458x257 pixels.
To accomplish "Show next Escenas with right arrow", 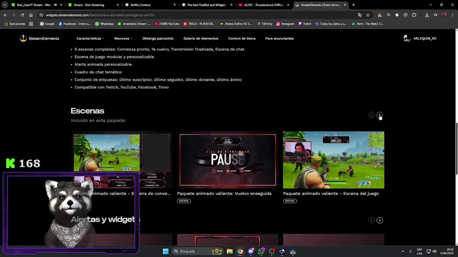I will (x=380, y=115).
